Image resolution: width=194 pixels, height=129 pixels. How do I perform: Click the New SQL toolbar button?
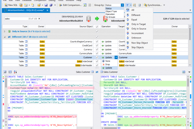[11, 5]
